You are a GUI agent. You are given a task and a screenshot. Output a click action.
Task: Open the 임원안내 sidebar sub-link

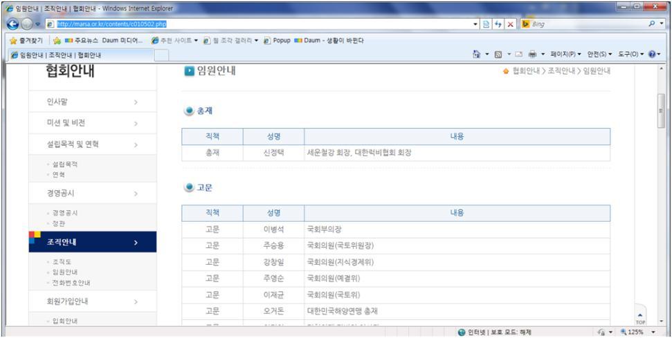click(x=65, y=272)
